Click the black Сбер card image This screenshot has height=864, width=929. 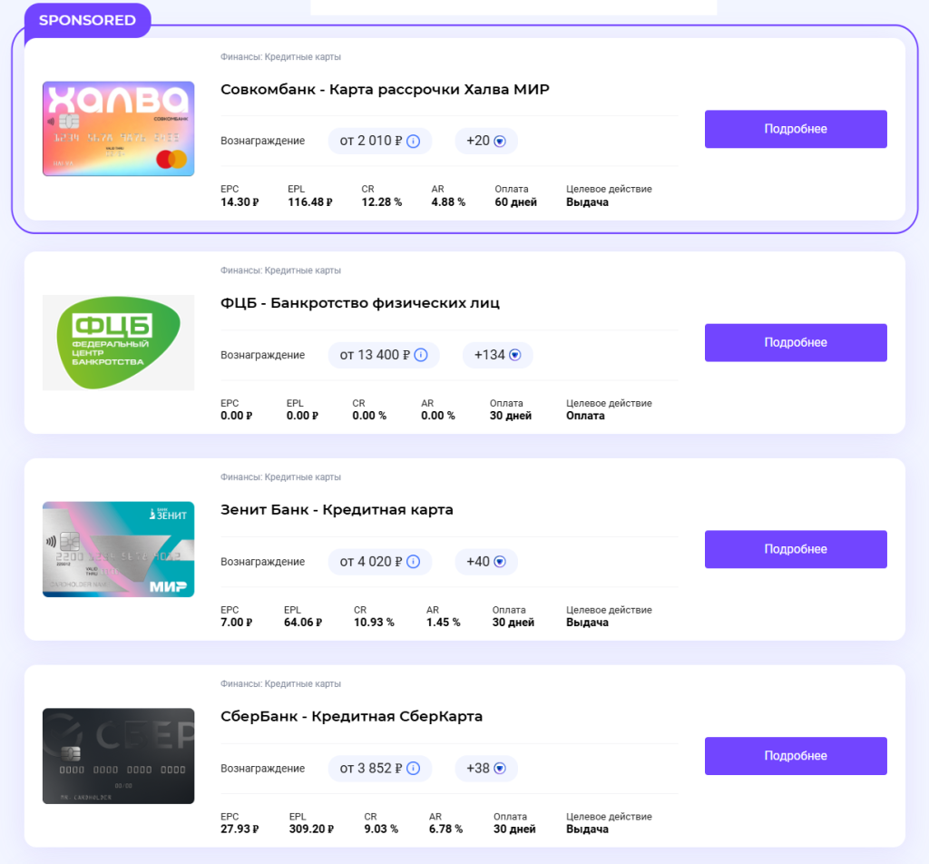[118, 756]
